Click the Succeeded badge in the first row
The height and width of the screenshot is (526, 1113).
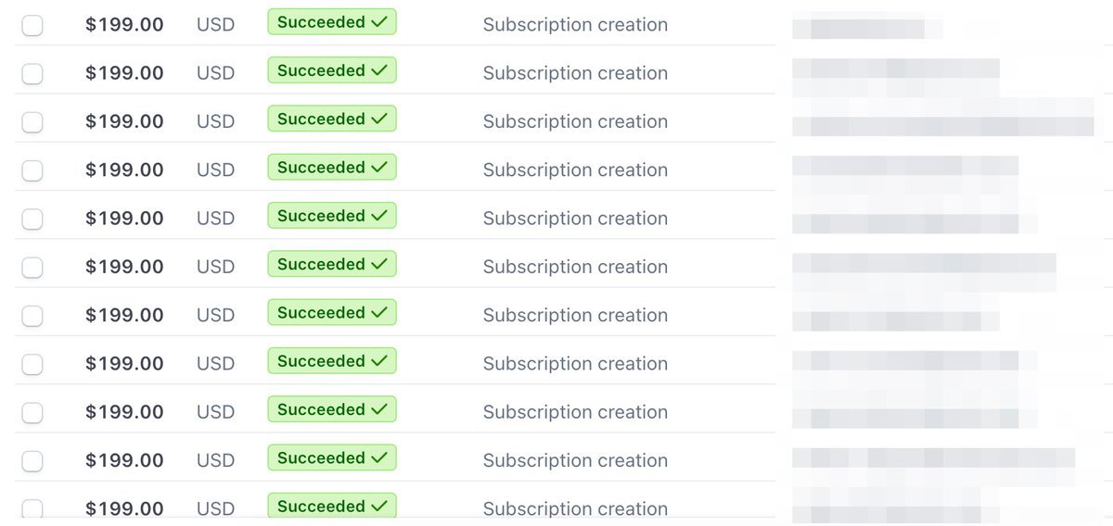332,22
